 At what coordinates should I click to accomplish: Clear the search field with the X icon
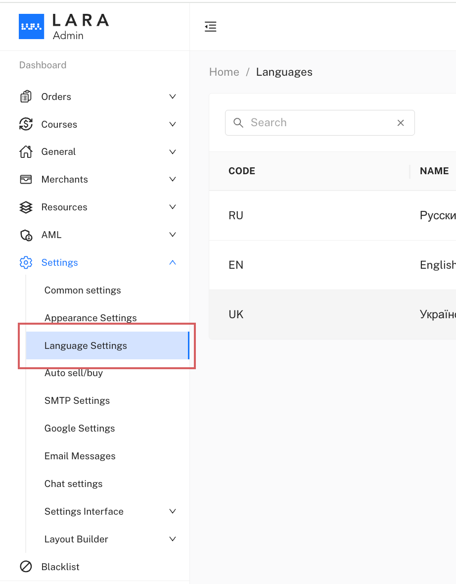pyautogui.click(x=401, y=123)
